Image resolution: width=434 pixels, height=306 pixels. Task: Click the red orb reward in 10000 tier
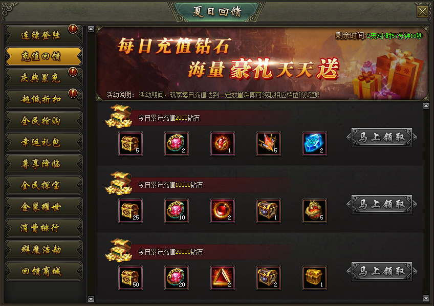pos(223,210)
